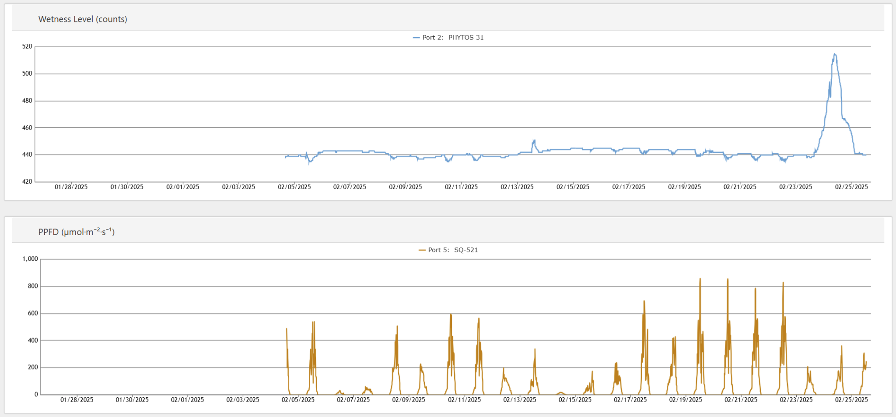Click the 02/09/2025 date on the PPFD chart axis
The width and height of the screenshot is (896, 417).
coord(408,399)
